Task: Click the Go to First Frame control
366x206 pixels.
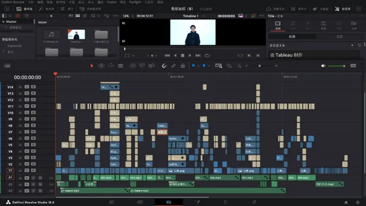Action: (167, 55)
